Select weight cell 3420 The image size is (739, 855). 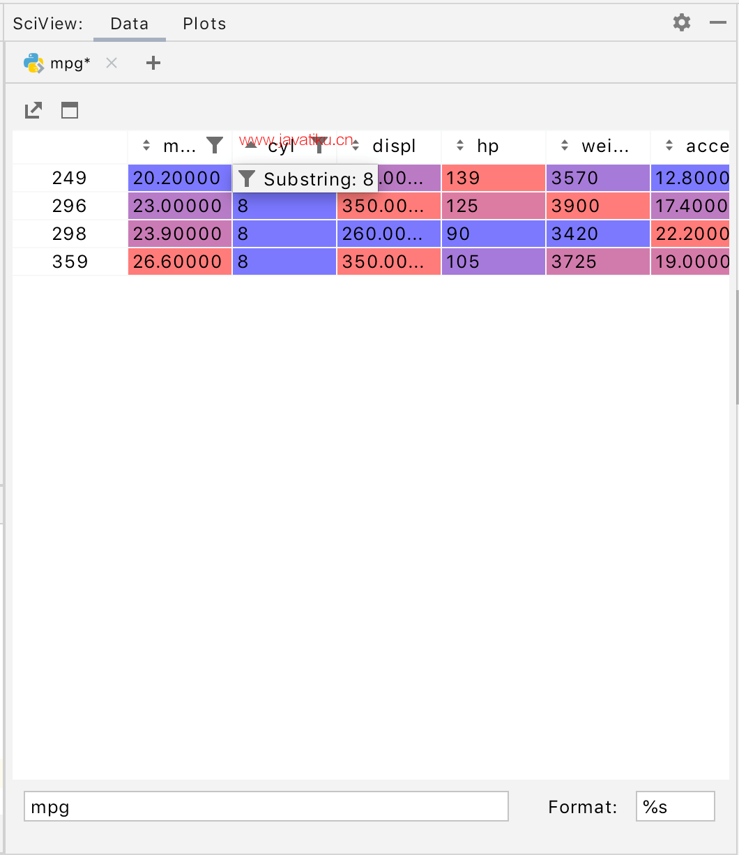[x=598, y=234]
